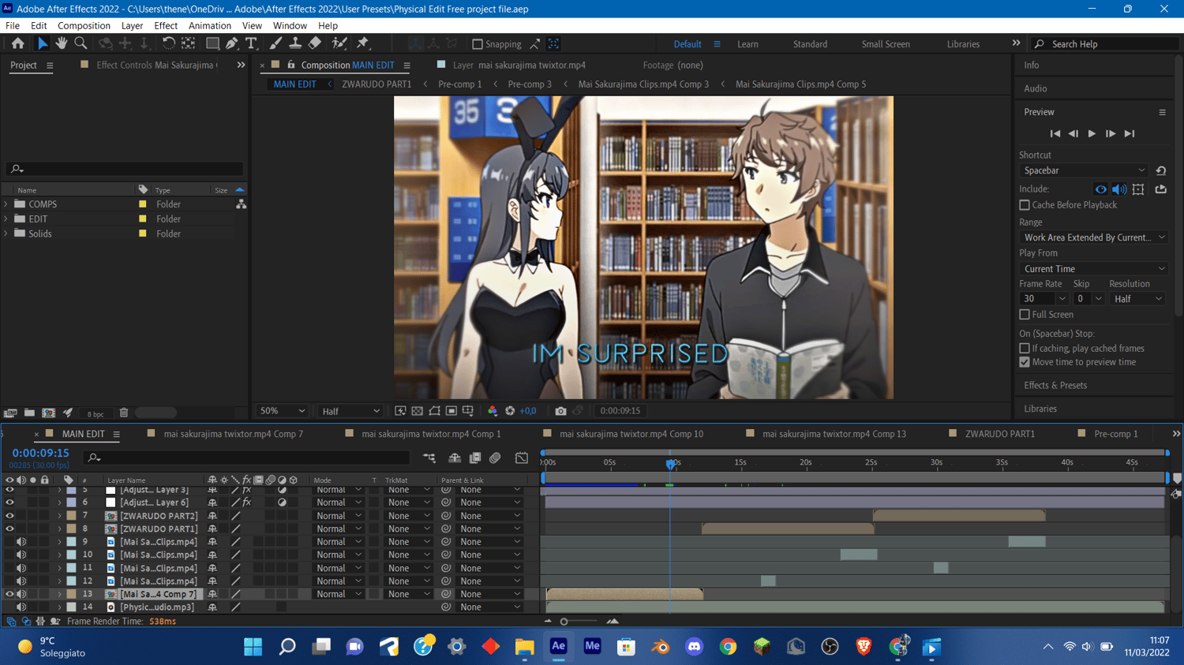
Task: Open the 50% magnification dropdown
Action: point(282,411)
